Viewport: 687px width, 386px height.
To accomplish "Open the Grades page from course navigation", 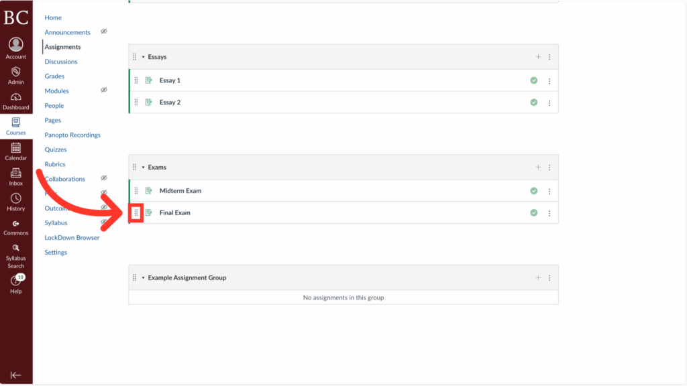I will click(x=54, y=76).
